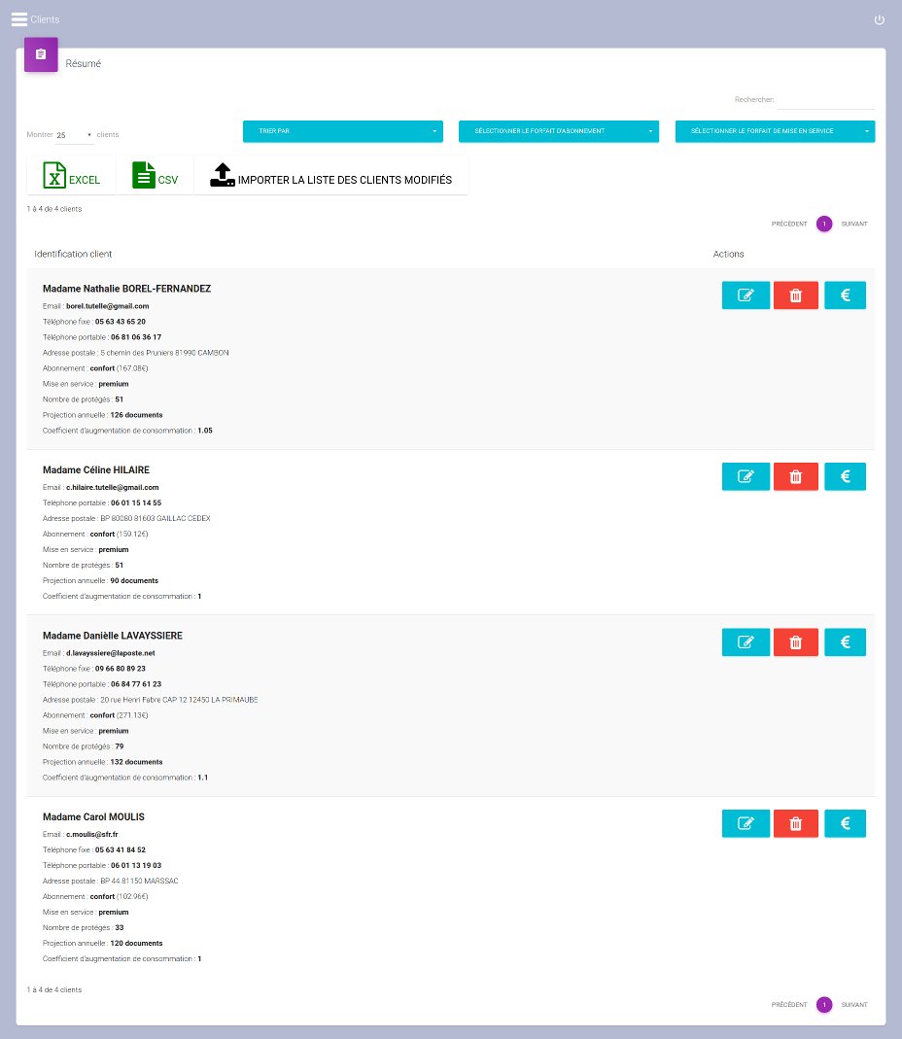
Task: Click address BP 44 81150 MARSSAC
Action: 139,882
